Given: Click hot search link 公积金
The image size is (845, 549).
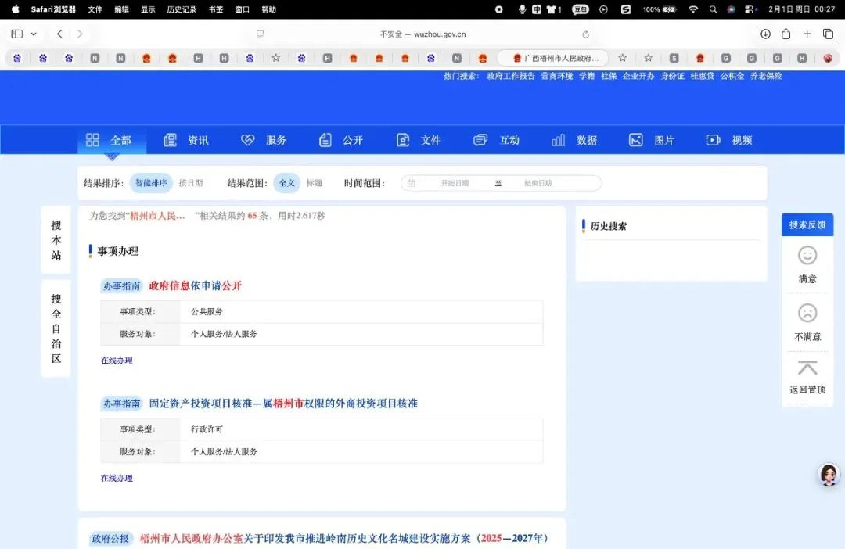Looking at the screenshot, I should click(x=732, y=76).
